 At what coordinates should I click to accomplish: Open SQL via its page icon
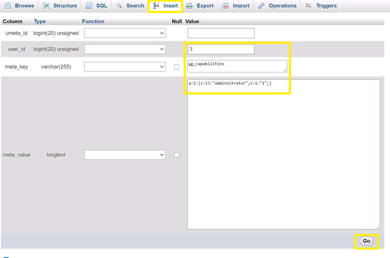pyautogui.click(x=89, y=5)
